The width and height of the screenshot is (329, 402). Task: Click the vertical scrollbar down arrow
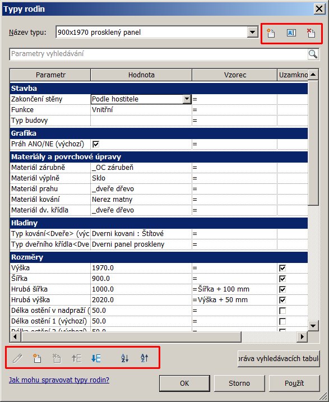pyautogui.click(x=313, y=326)
